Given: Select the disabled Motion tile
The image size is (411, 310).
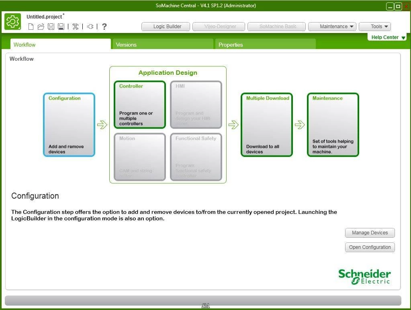Looking at the screenshot, I should (x=140, y=157).
